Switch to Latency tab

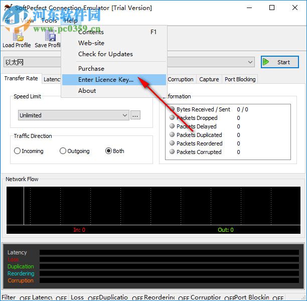click(52, 79)
